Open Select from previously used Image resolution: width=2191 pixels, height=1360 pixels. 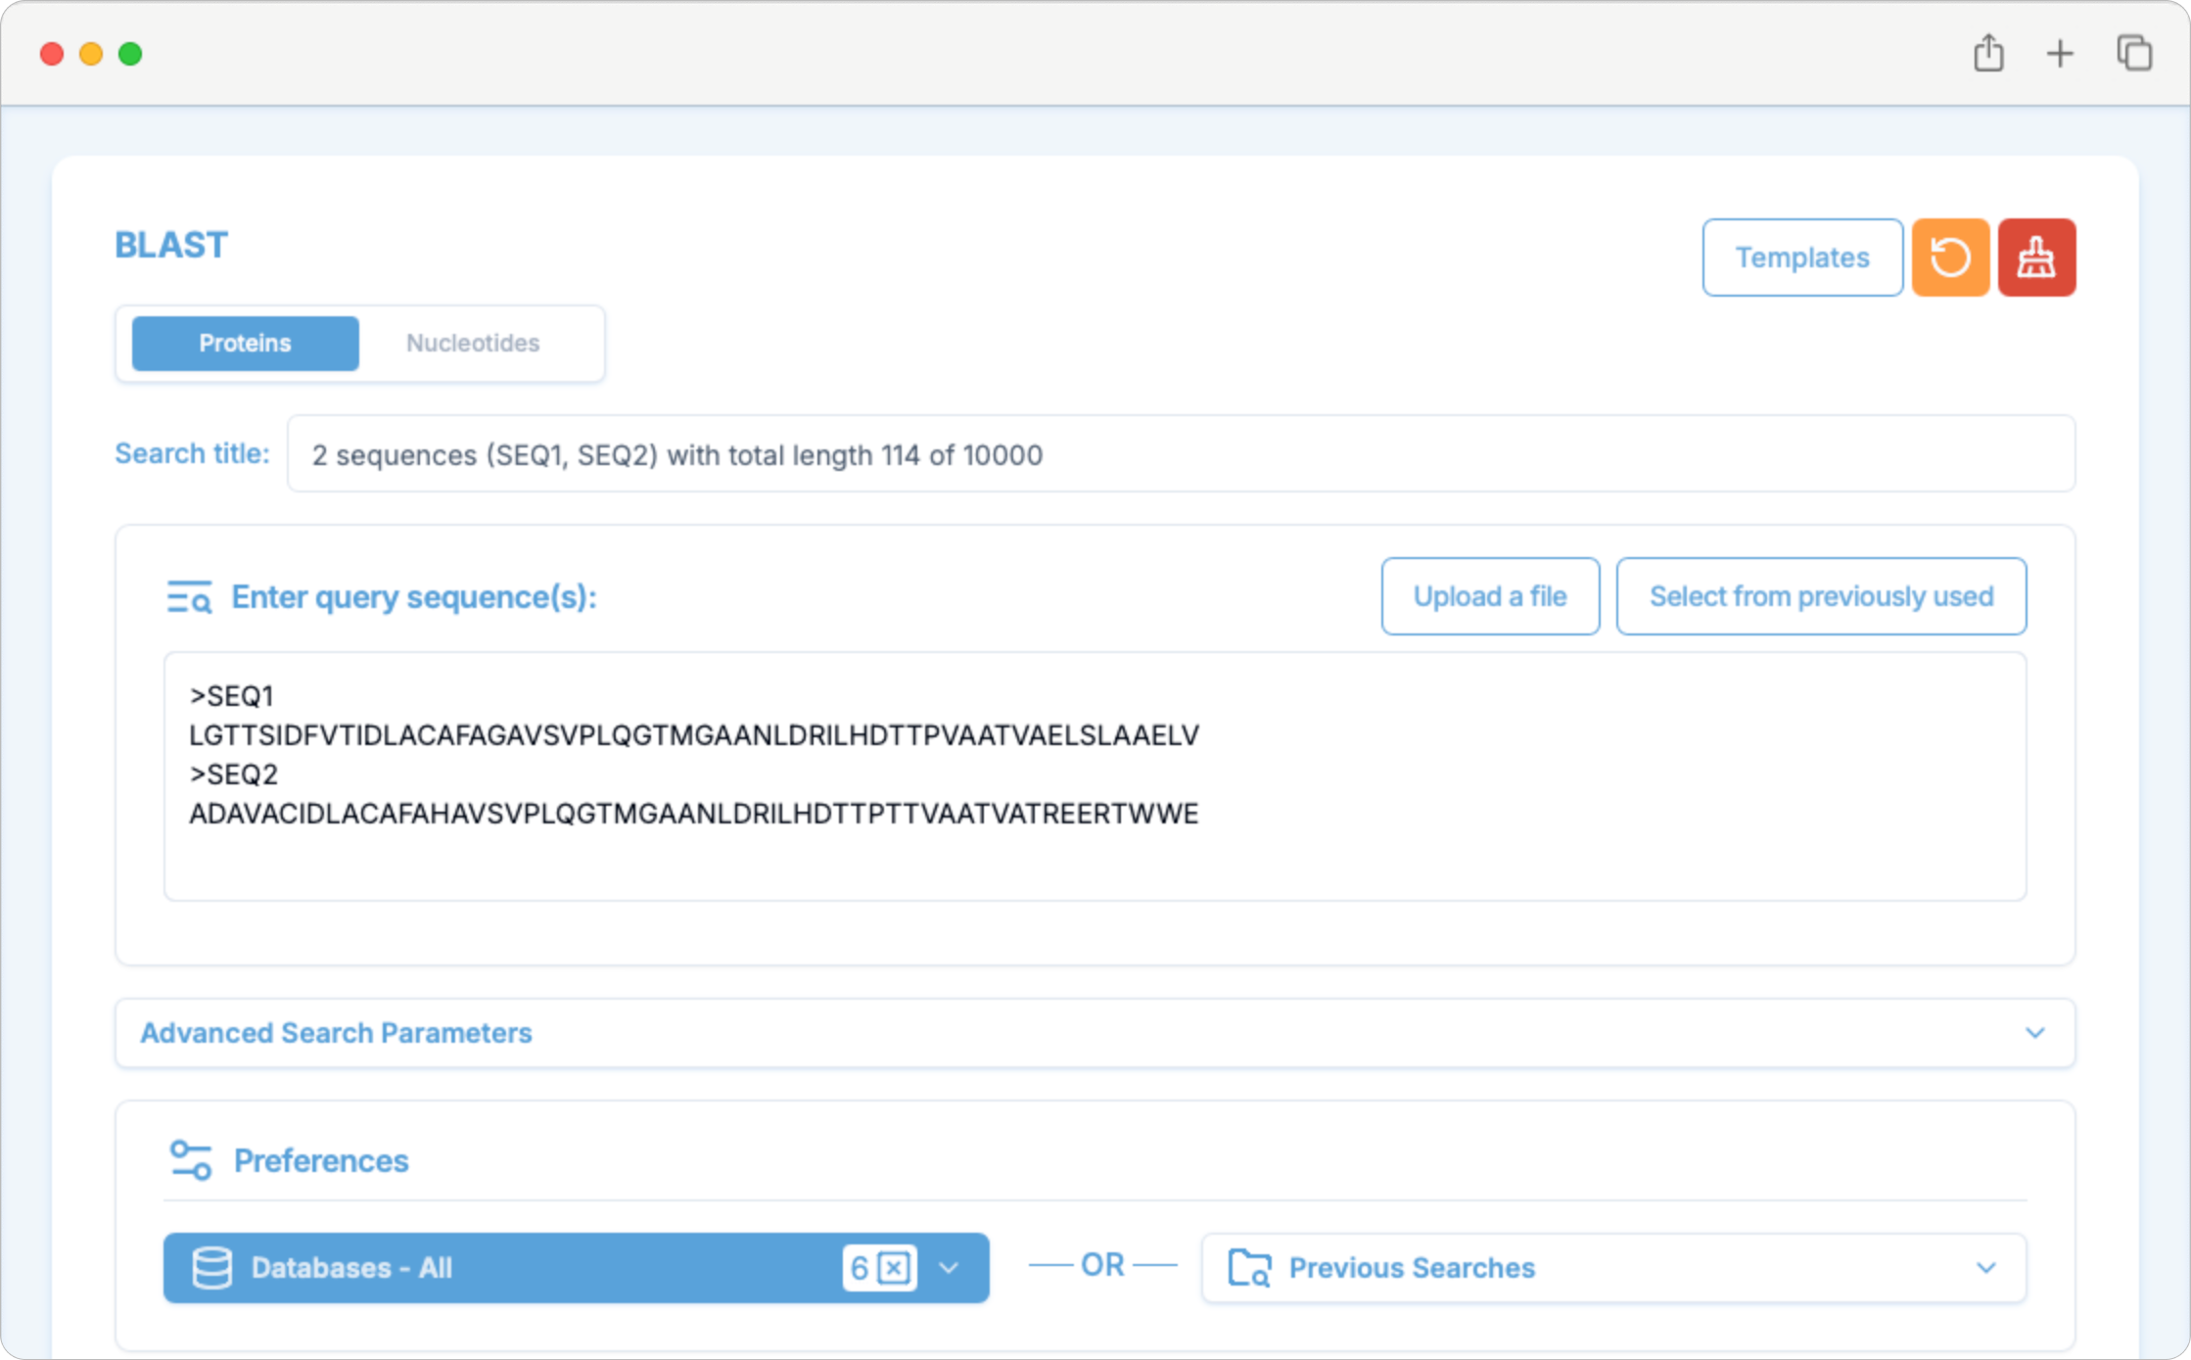1821,596
